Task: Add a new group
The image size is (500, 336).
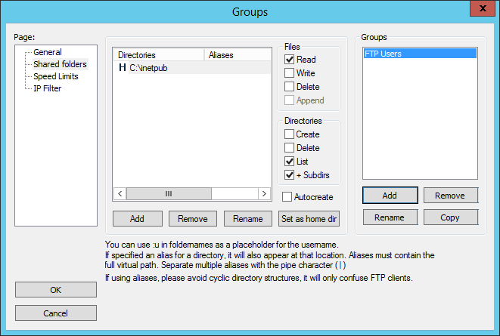Action: 390,196
